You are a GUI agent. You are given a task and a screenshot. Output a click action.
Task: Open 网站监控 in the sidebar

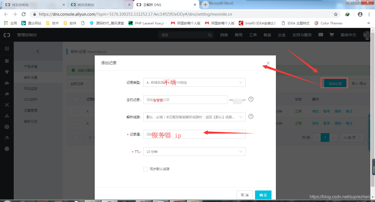coord(31,89)
